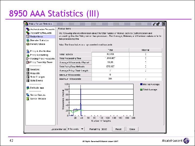The image size is (195, 146).
Task: Click the Policy Server Statistics title icon
Action: tap(27, 24)
